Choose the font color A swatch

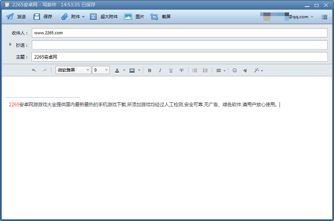pos(117,70)
